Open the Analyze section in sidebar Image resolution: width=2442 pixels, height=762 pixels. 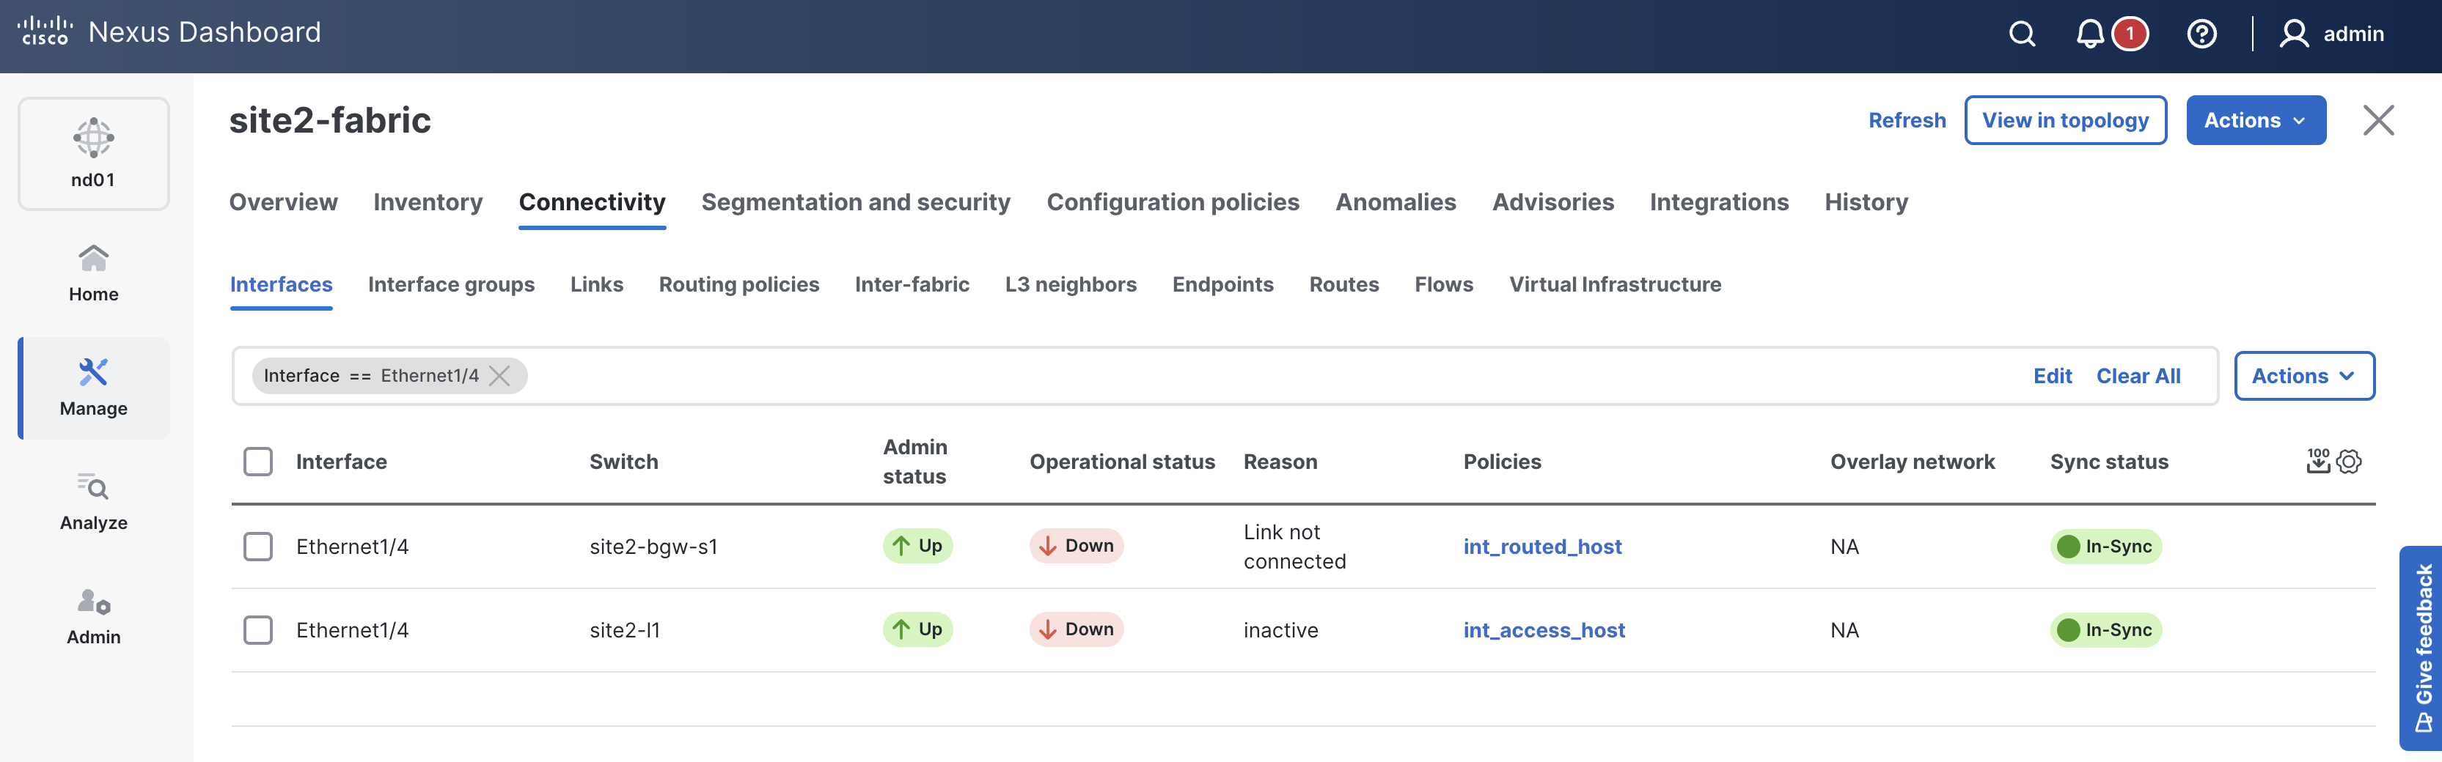point(93,502)
